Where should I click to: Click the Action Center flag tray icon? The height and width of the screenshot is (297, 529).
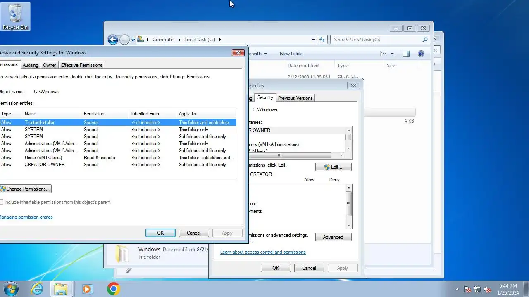(467, 289)
